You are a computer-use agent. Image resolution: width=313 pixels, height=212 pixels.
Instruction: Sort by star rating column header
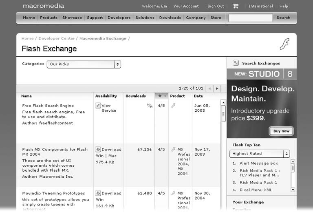pyautogui.click(x=161, y=96)
